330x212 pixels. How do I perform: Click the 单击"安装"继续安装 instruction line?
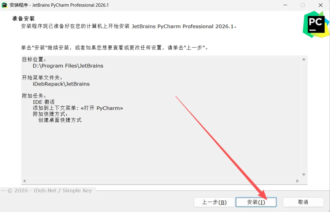point(115,48)
